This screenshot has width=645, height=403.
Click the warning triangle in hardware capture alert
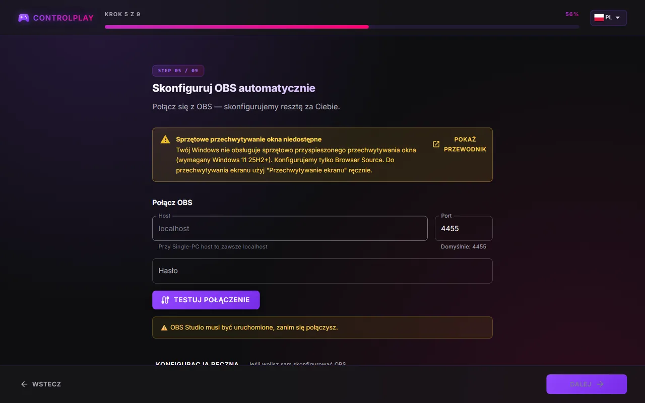click(x=165, y=140)
